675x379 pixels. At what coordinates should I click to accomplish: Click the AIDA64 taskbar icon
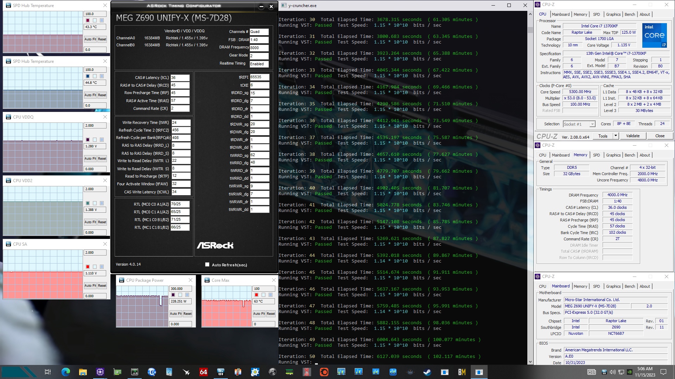pos(203,372)
